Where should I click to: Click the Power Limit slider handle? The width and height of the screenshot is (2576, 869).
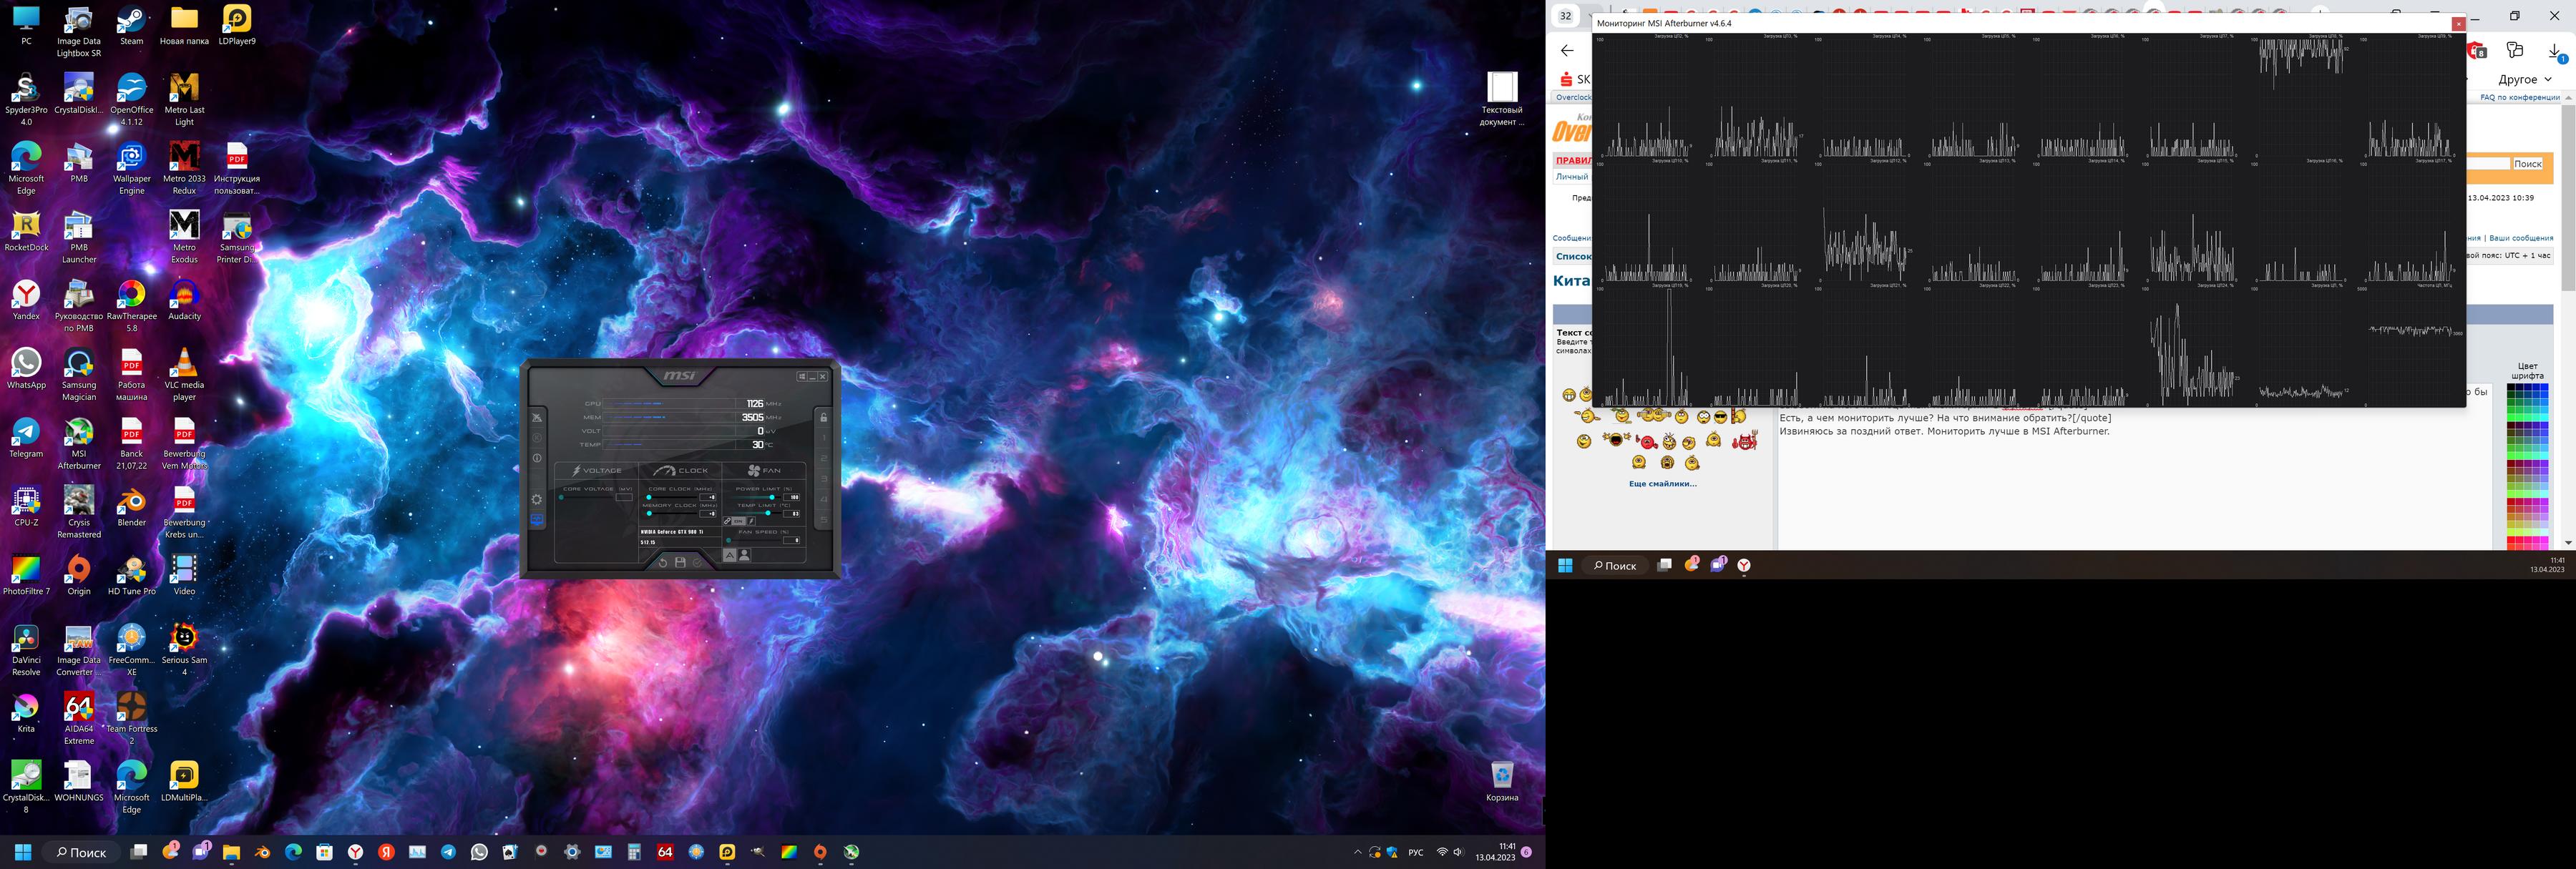click(772, 498)
